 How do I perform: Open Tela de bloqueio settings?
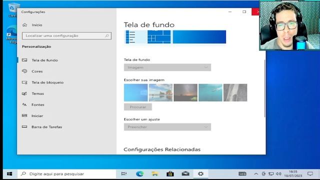pyautogui.click(x=47, y=82)
